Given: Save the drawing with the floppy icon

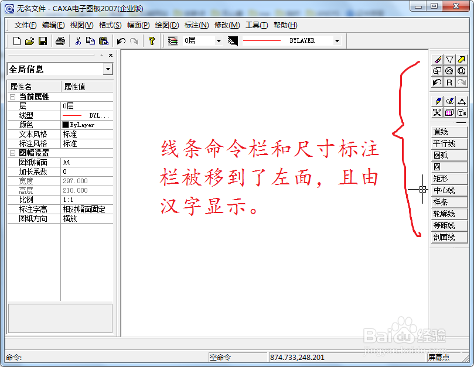Looking at the screenshot, I should [43, 41].
